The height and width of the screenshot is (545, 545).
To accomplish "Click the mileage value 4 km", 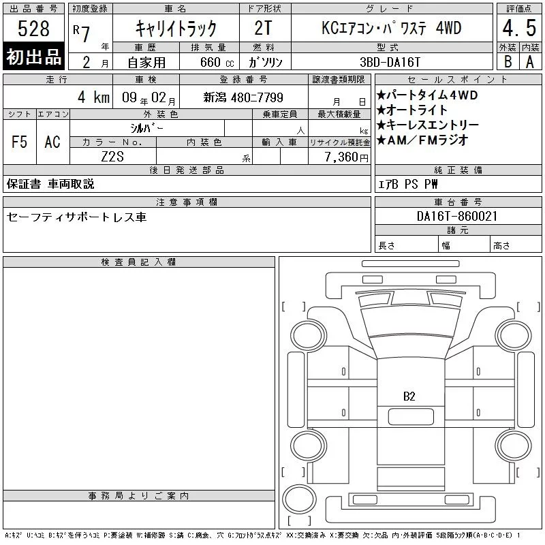I will coord(93,97).
